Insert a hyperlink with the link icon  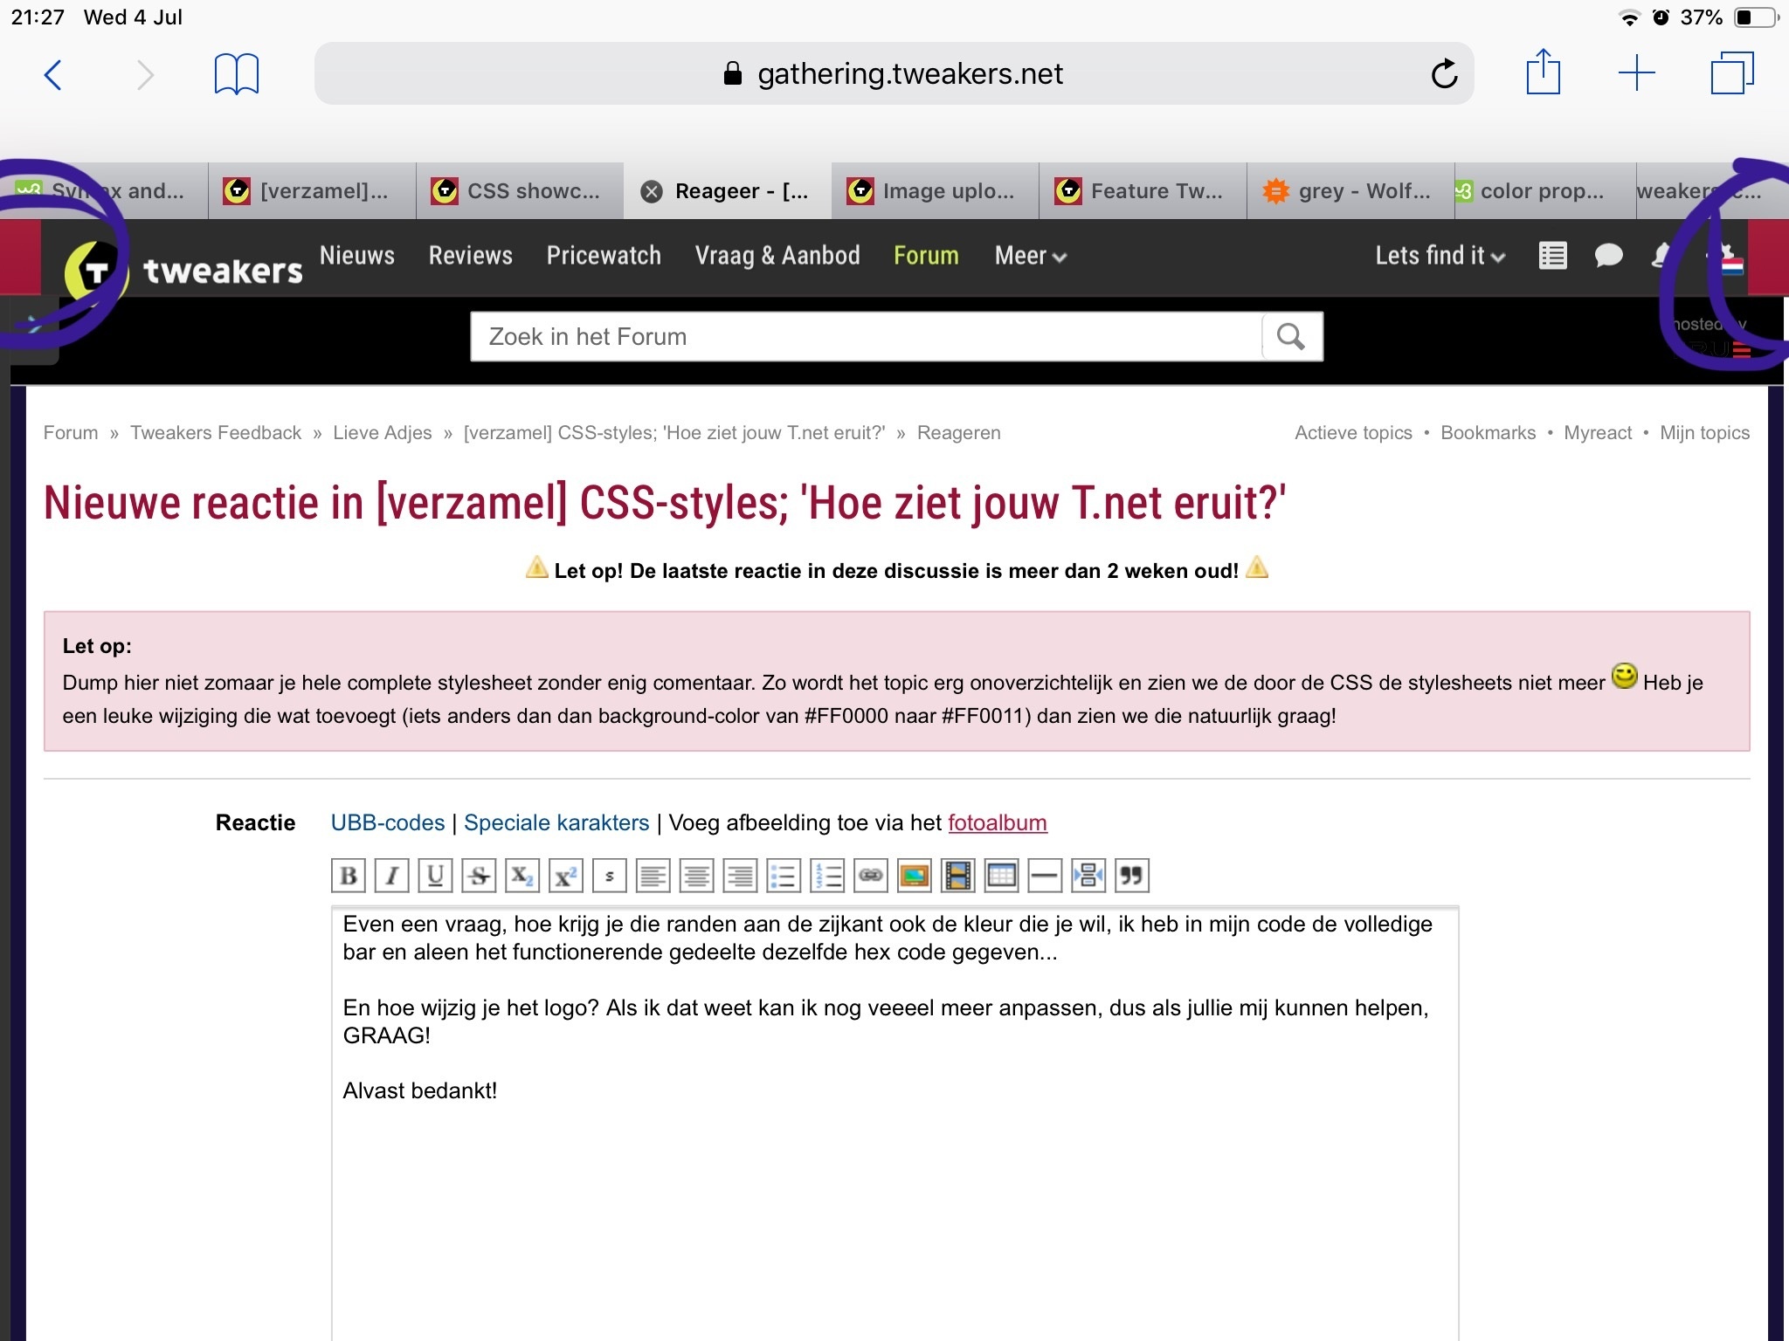(870, 876)
